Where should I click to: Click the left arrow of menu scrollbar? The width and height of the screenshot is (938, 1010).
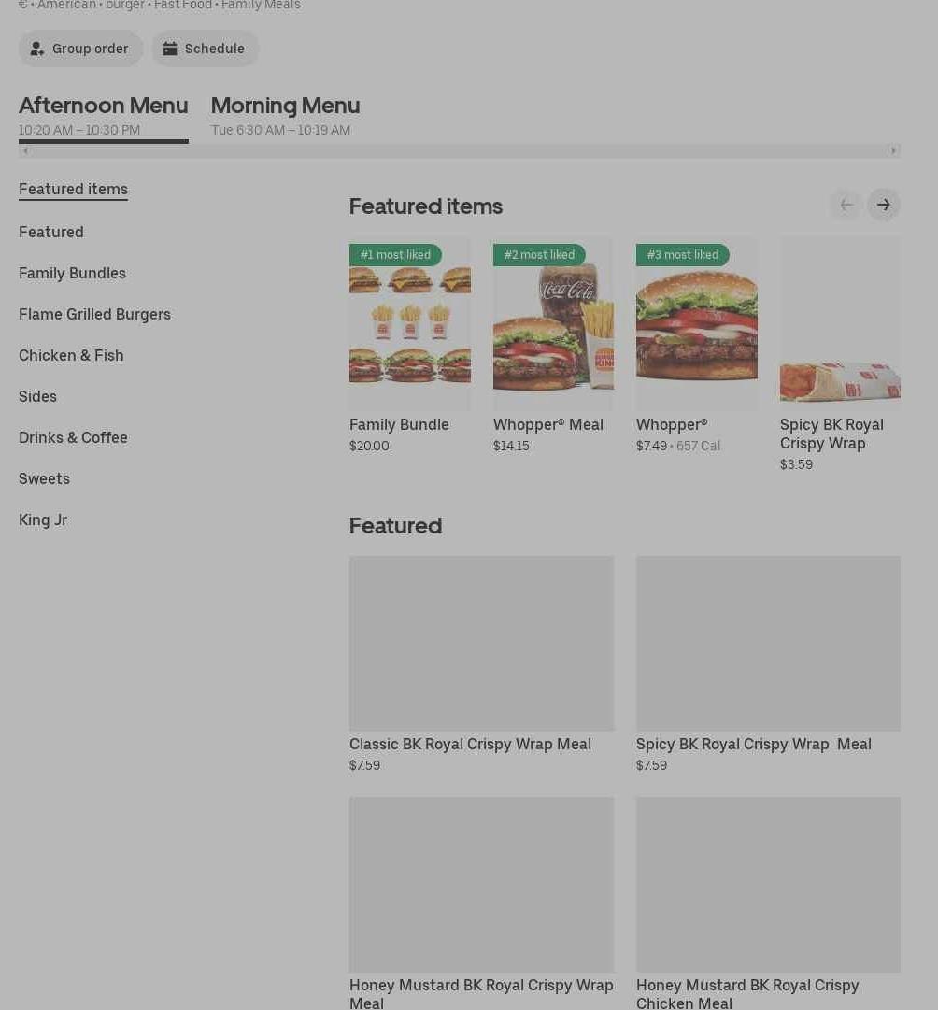25,150
